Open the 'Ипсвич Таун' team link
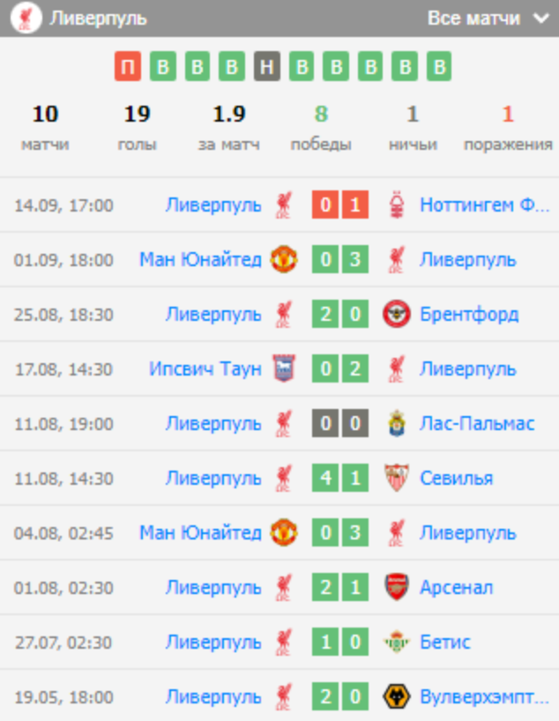Screen dimensions: 559x721 pyautogui.click(x=205, y=369)
